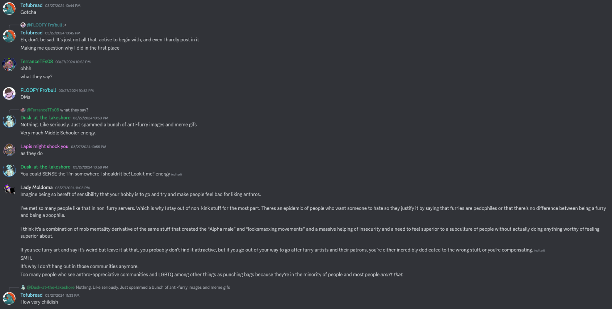The width and height of the screenshot is (612, 309).
Task: Open TerranceTFs08's profile avatar next to 'ohhh'
Action: pos(9,65)
